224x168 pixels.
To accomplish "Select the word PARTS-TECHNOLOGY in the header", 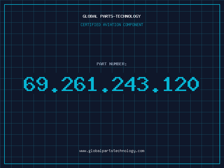I will pyautogui.click(x=120, y=16).
